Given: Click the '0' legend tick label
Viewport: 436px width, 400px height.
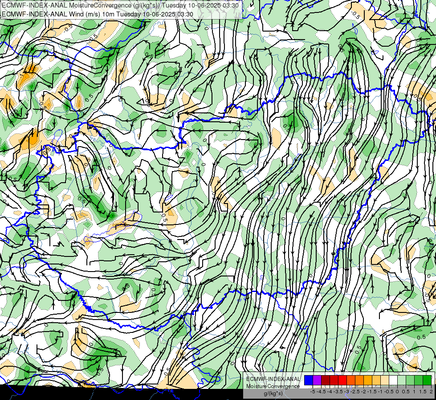Looking at the screenshot, I should tap(397, 392).
